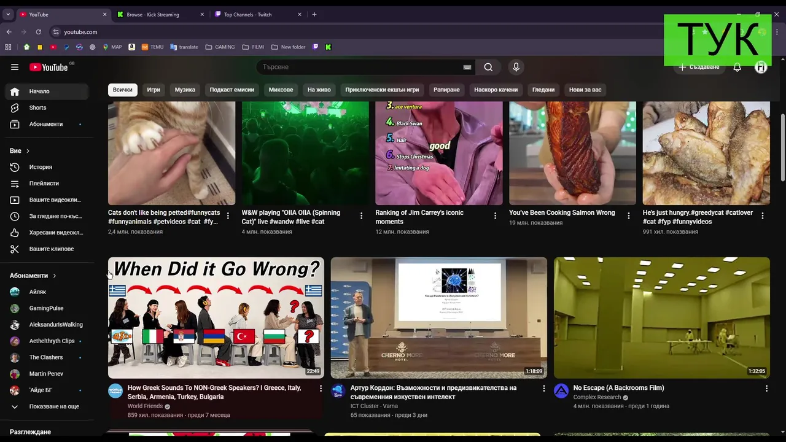Open Плейлисти in the sidebar
Image resolution: width=786 pixels, height=442 pixels.
(47, 183)
